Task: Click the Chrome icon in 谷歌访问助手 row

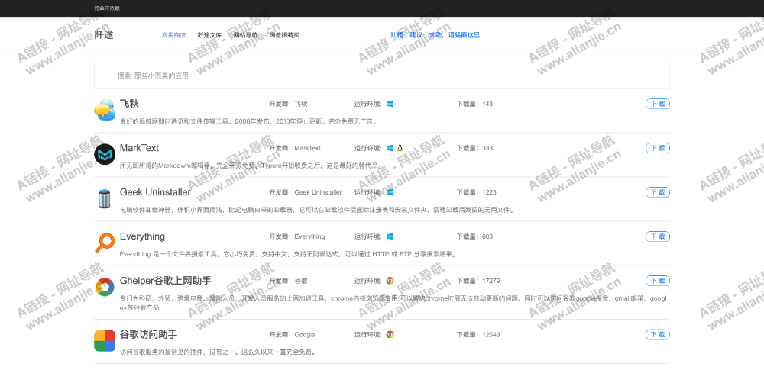Action: [390, 334]
